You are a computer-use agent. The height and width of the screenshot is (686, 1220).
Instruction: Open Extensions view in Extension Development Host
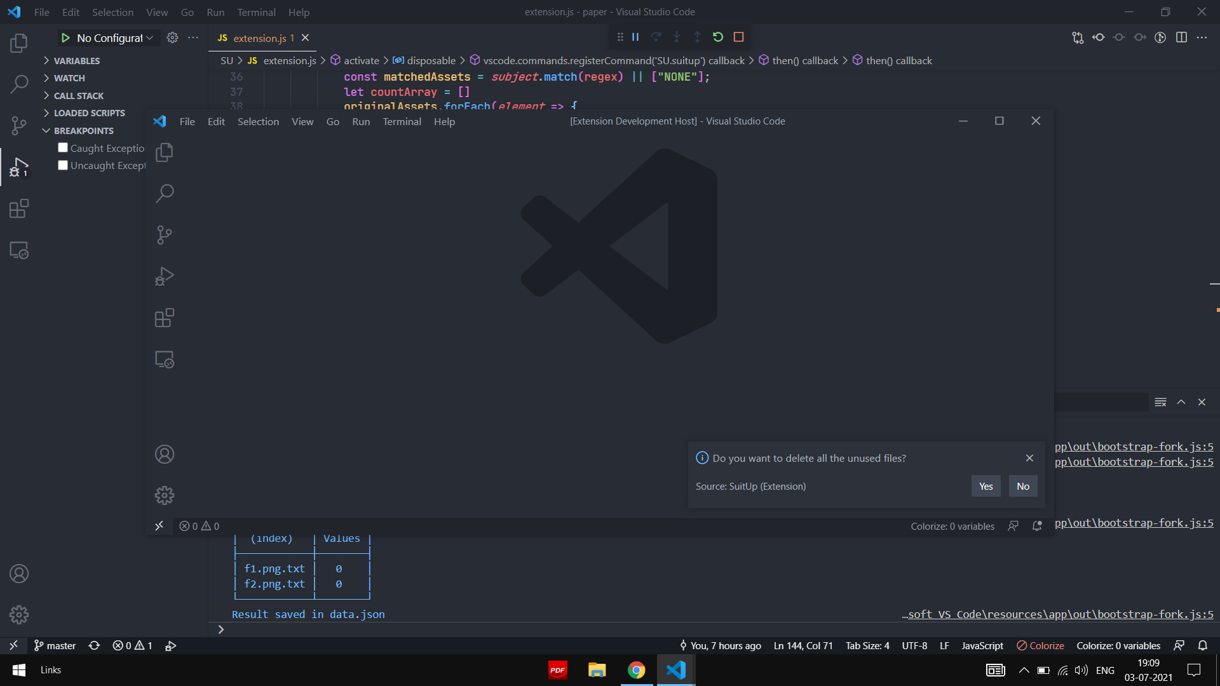(x=165, y=318)
